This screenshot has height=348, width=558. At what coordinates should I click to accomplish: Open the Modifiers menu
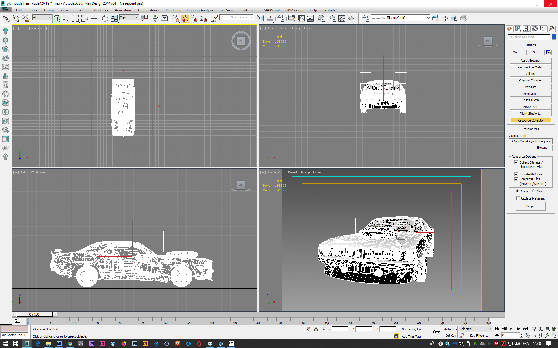point(100,10)
